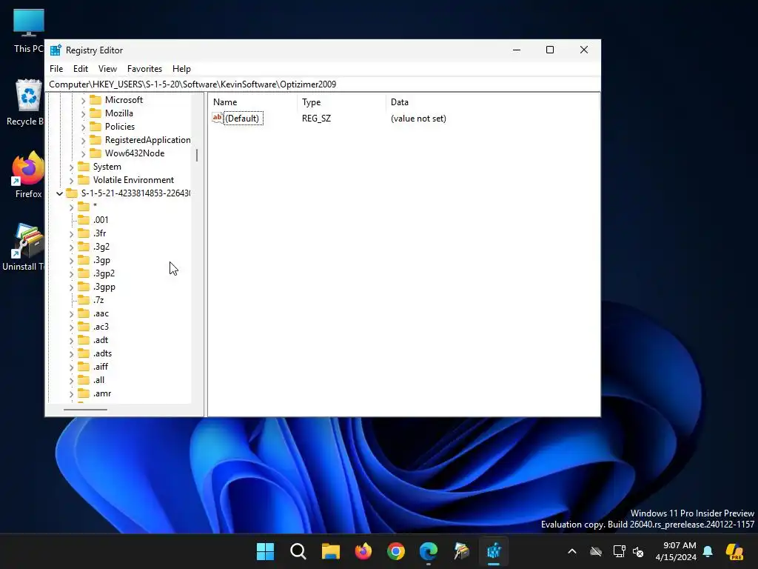The width and height of the screenshot is (758, 569).
Task: Select the Volatile Environment folder icon
Action: pos(84,180)
